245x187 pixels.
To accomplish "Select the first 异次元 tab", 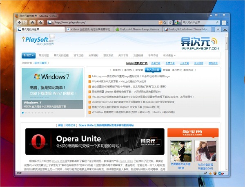I will tap(40, 29).
